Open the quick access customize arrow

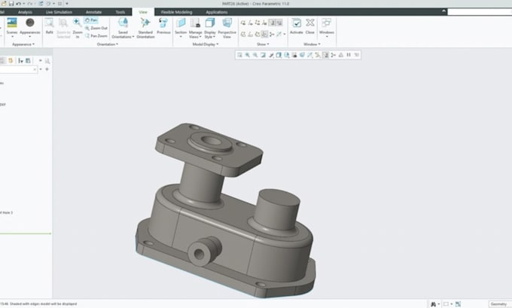click(x=67, y=4)
